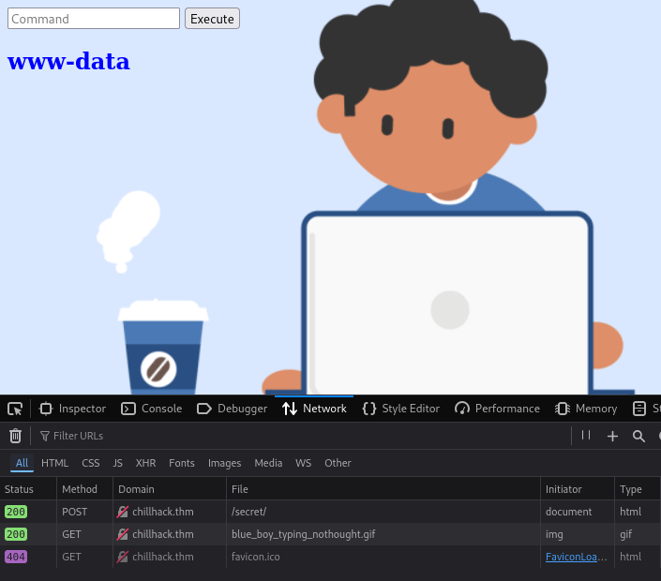Filter requests by CSS
Viewport: 661px width, 581px height.
pos(91,463)
